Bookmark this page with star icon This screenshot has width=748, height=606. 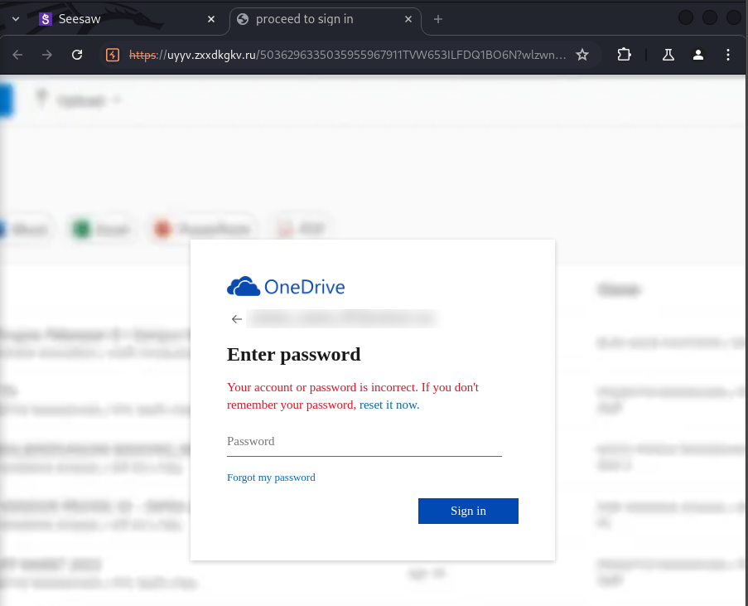[x=582, y=55]
